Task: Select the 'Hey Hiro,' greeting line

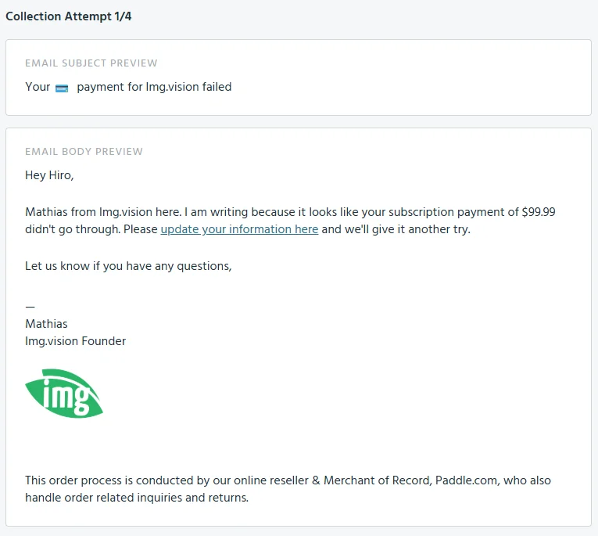Action: click(x=49, y=175)
